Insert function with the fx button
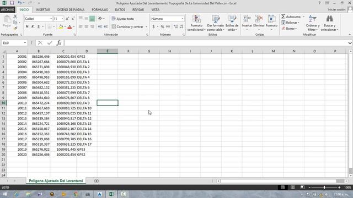This screenshot has width=353, height=198. (59, 43)
